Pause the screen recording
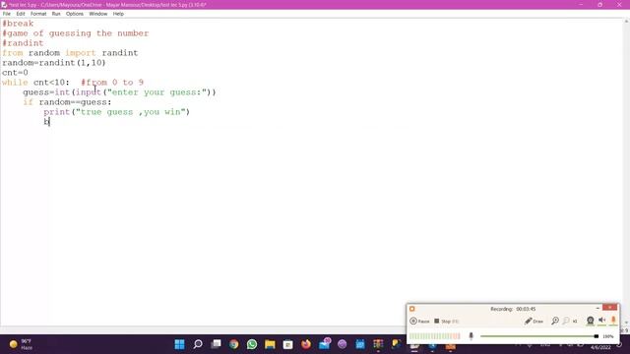The height and width of the screenshot is (354, 630). click(419, 322)
